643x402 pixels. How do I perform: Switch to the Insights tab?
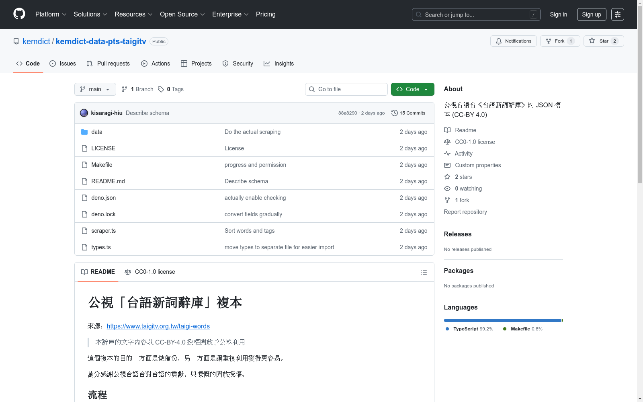coord(278,64)
